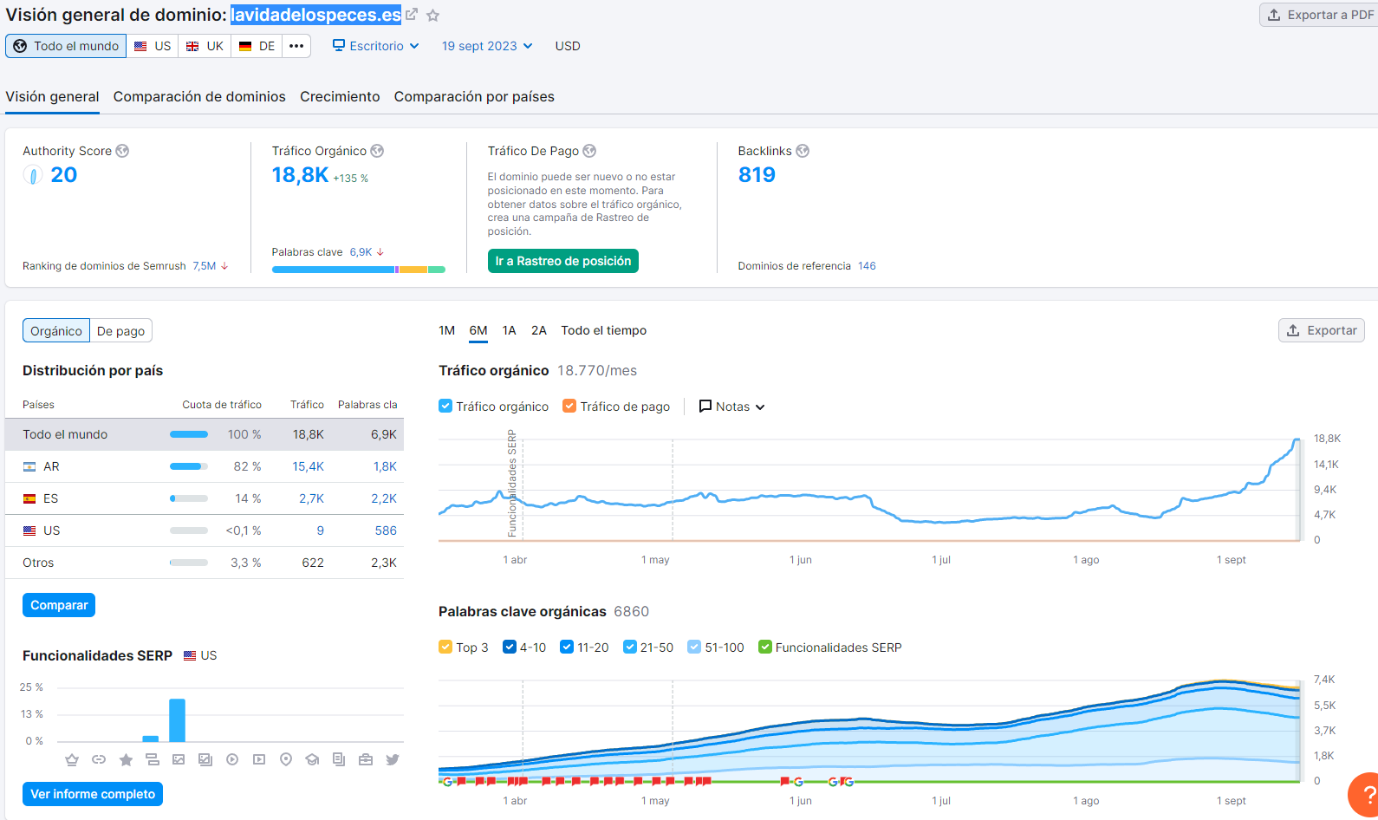Click the AR traffic share bar

tap(189, 466)
